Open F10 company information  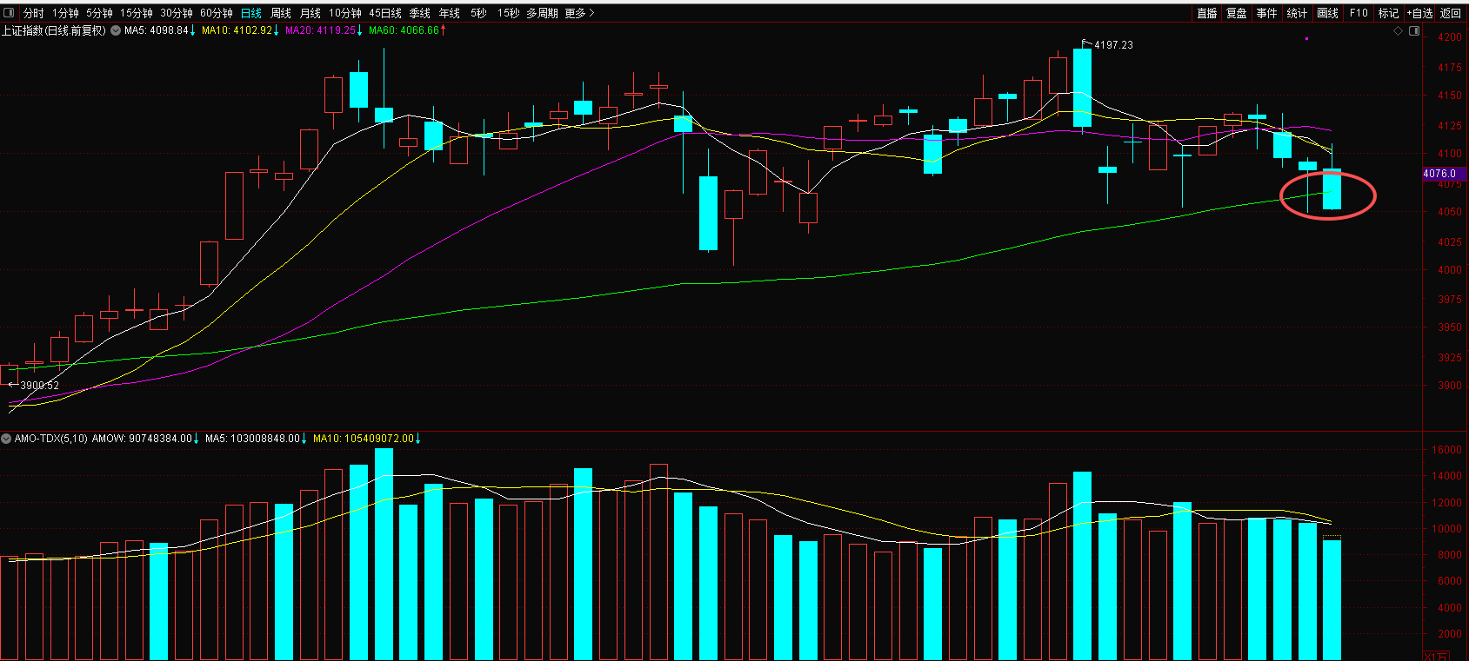tap(1359, 13)
